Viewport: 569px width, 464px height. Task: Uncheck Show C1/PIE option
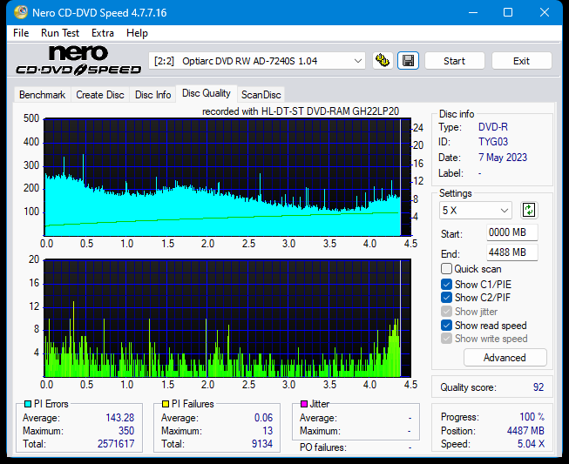point(447,284)
